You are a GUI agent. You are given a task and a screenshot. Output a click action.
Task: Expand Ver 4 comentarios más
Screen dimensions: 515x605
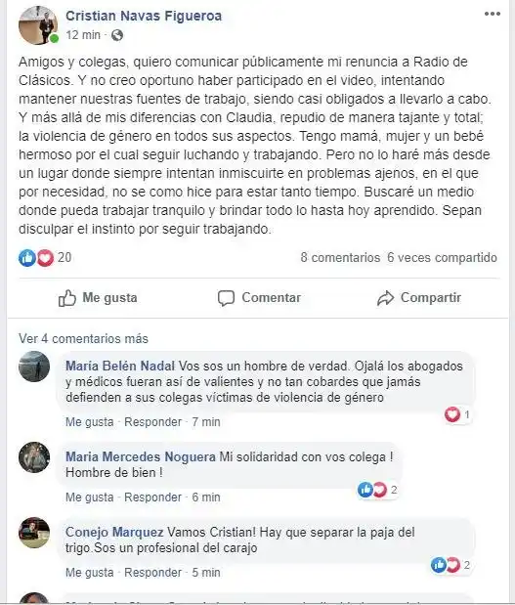click(x=83, y=339)
